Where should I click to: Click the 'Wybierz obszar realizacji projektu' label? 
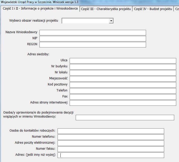click(34, 21)
